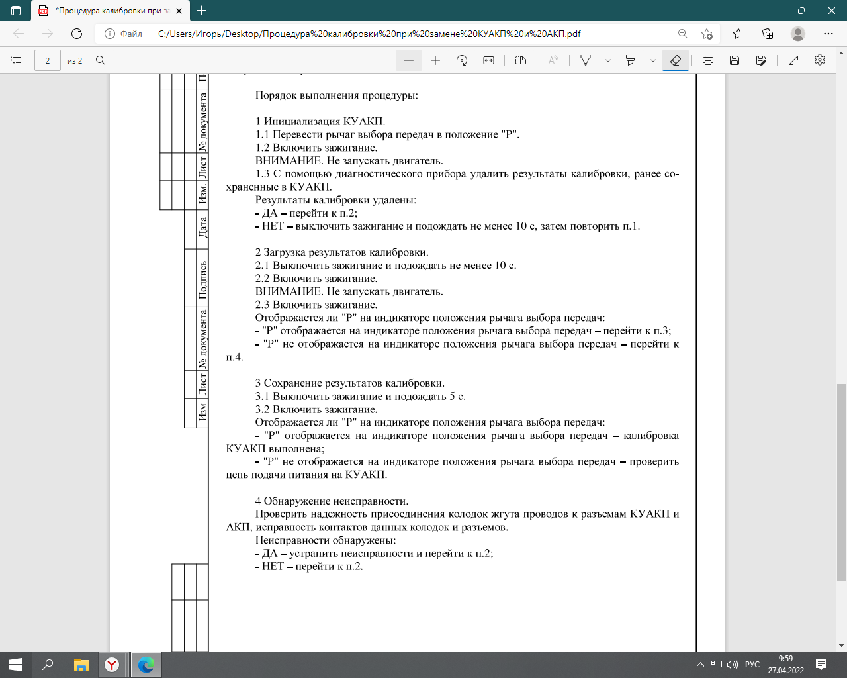Switch the page view layout

(521, 60)
